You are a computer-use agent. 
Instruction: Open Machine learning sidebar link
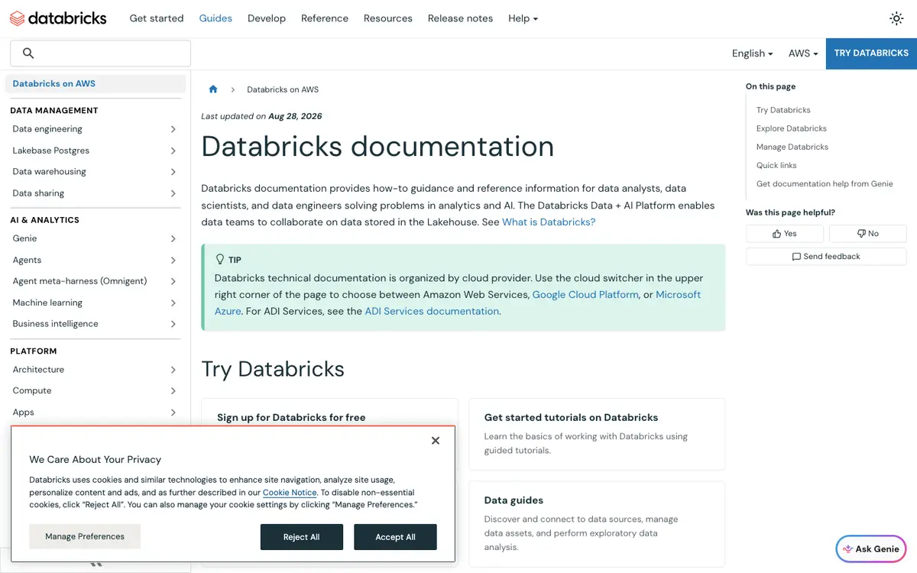coord(47,303)
